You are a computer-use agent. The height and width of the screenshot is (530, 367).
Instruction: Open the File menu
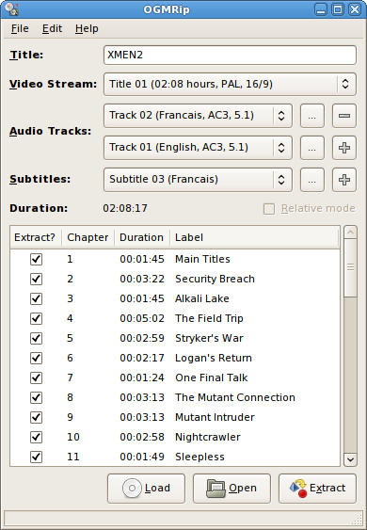(20, 29)
